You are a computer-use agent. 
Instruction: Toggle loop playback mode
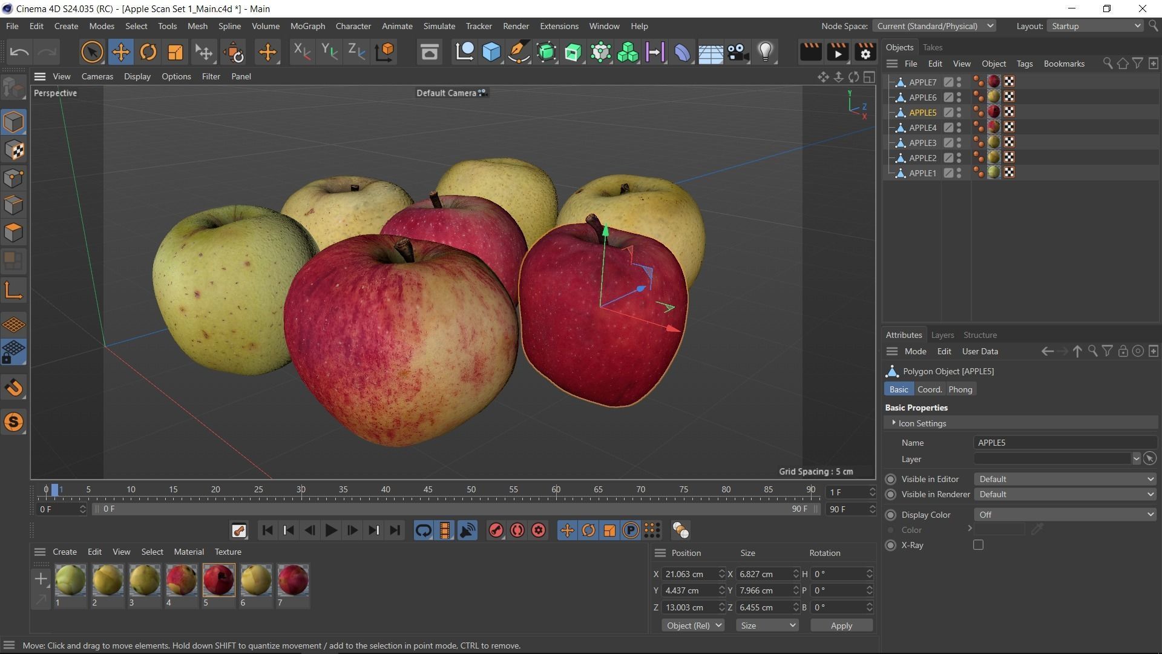click(x=424, y=531)
